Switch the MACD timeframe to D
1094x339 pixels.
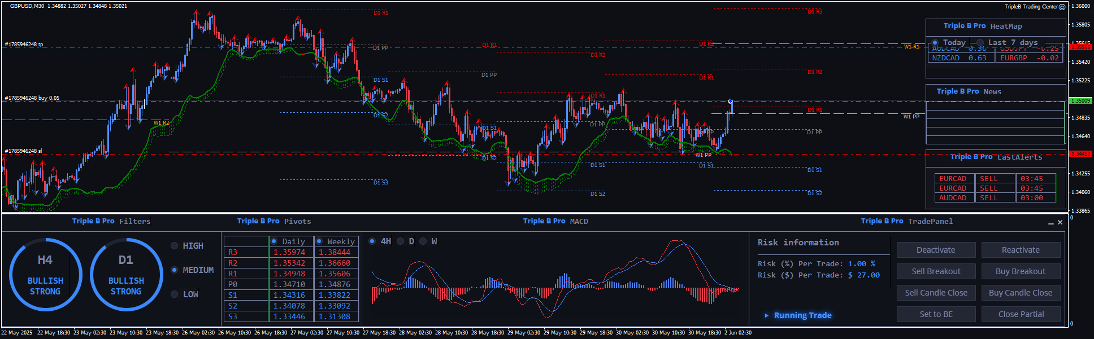click(x=401, y=241)
